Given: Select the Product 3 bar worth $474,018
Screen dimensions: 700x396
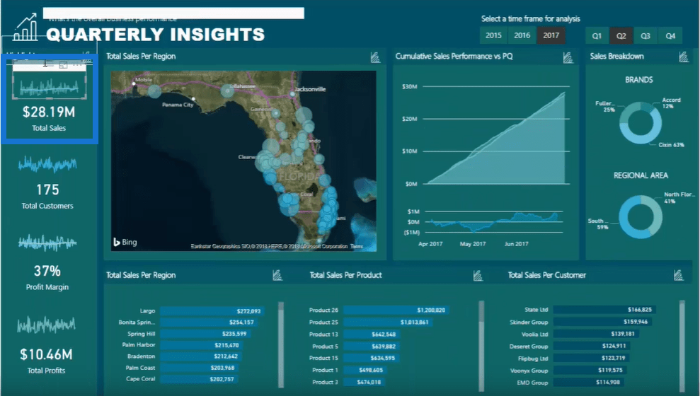Looking at the screenshot, I should click(365, 382).
